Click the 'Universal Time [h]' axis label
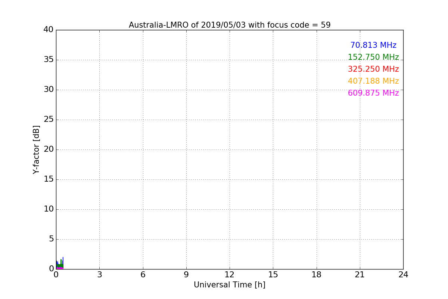448x299 pixels. (230, 285)
